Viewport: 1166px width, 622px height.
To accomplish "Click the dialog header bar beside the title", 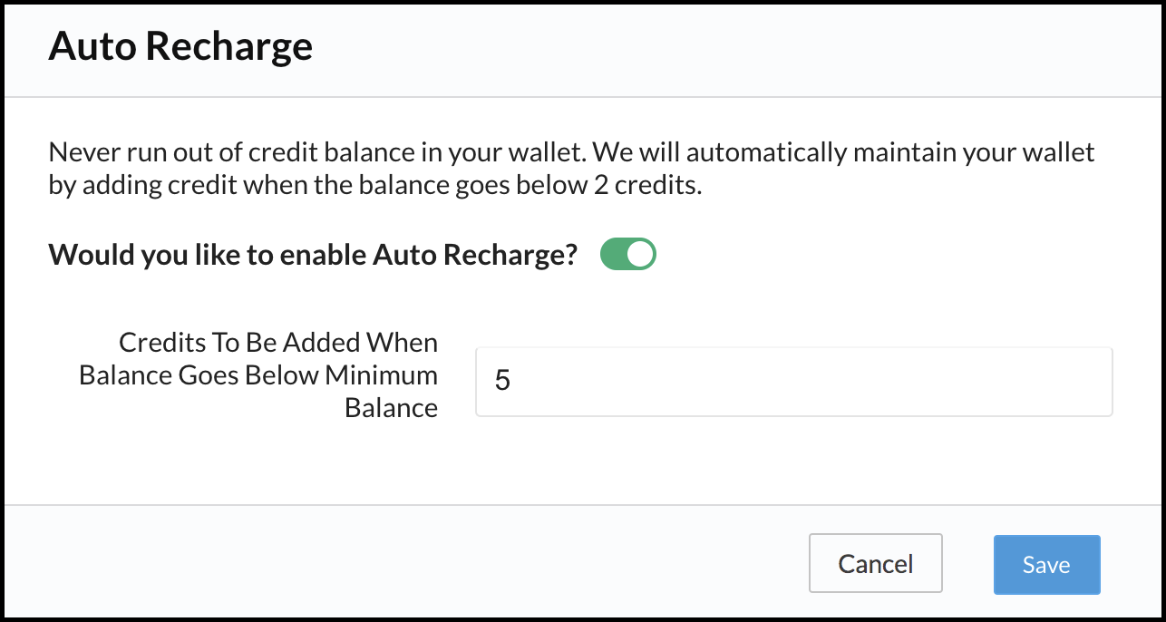I will pyautogui.click(x=725, y=46).
